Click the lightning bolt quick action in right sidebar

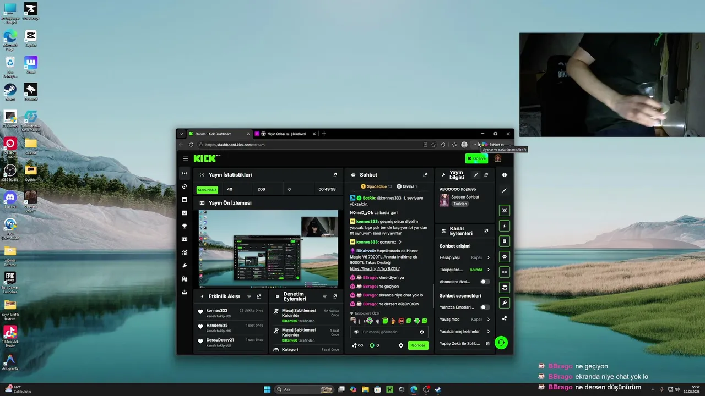pyautogui.click(x=504, y=226)
